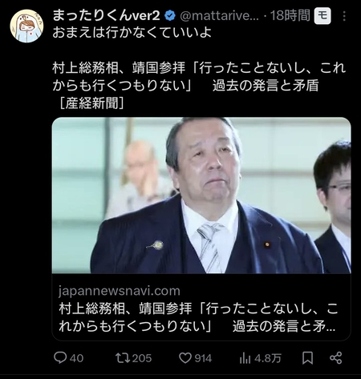The height and width of the screenshot is (379, 361).
Task: Open the card headline 村上総務相、靖国参拝
Action: tap(197, 317)
